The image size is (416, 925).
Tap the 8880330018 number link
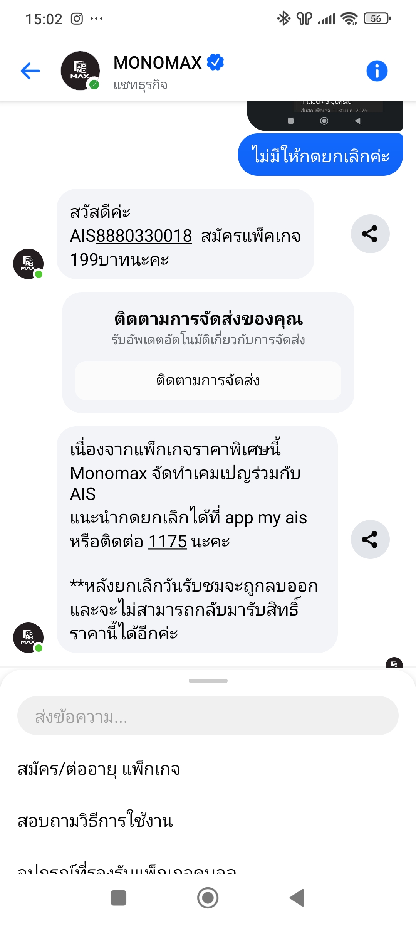144,236
